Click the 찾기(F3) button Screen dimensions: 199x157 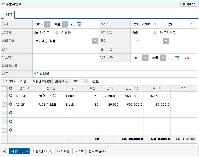click(9, 82)
